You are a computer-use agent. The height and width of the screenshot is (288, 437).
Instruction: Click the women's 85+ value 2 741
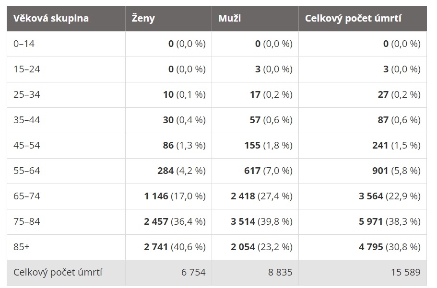point(156,247)
